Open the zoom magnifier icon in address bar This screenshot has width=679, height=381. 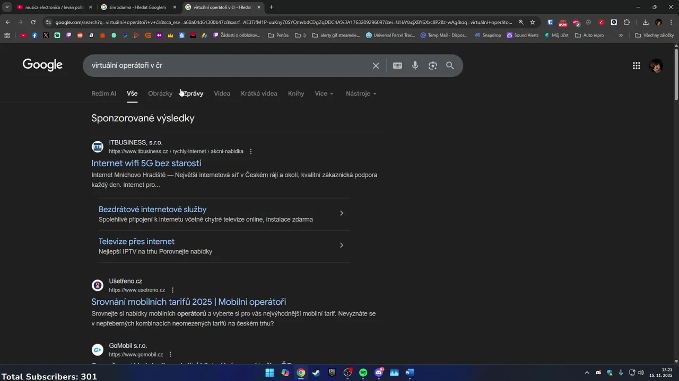[521, 22]
